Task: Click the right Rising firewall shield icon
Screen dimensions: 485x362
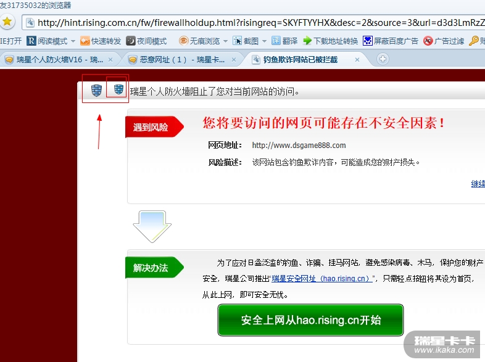Action: coord(118,89)
